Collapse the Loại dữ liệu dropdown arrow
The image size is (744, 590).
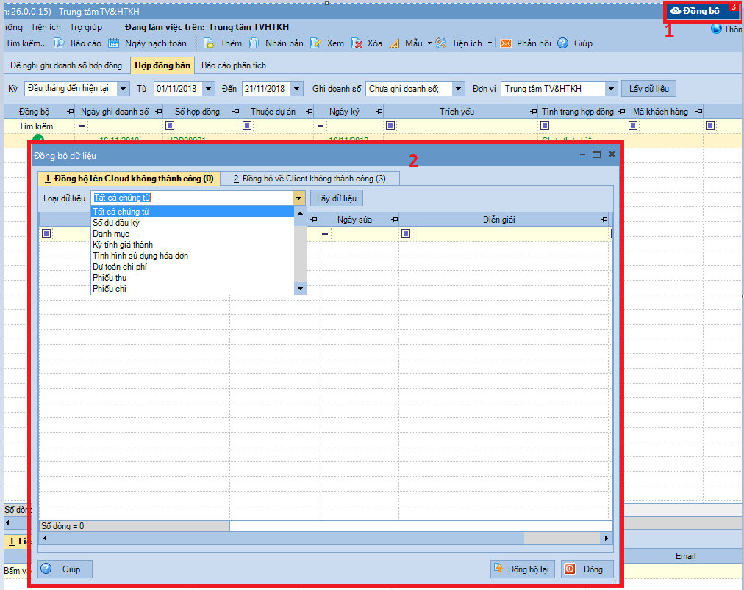[299, 198]
